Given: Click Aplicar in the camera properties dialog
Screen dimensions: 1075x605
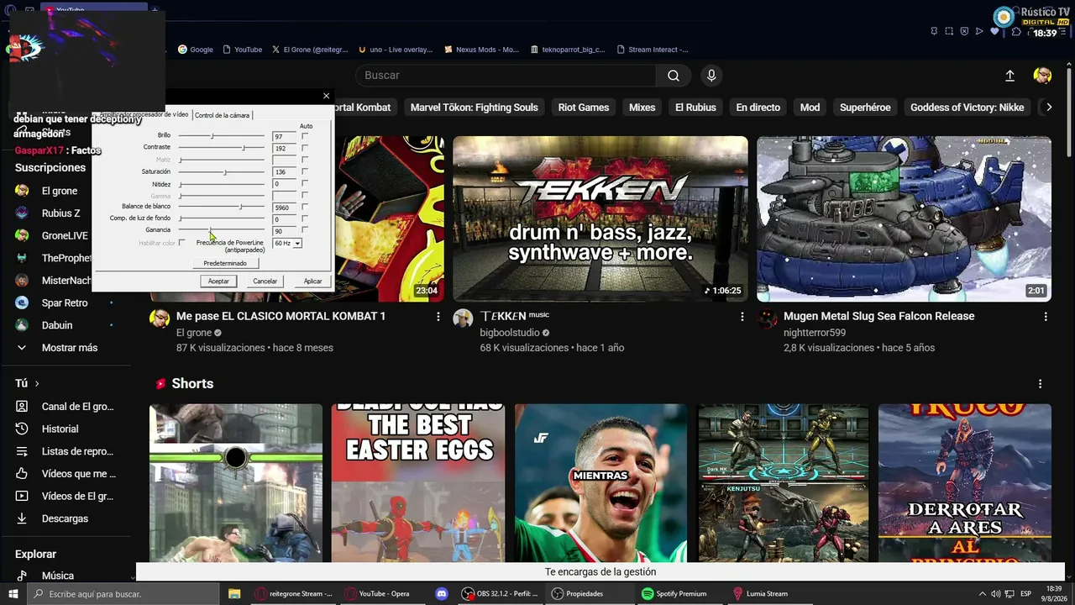Looking at the screenshot, I should (312, 281).
